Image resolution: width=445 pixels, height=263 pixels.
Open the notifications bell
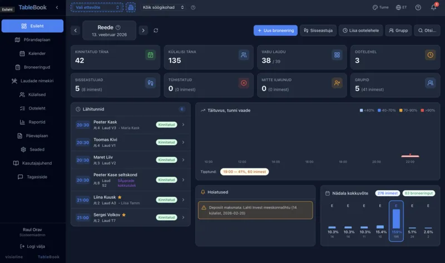click(x=433, y=7)
